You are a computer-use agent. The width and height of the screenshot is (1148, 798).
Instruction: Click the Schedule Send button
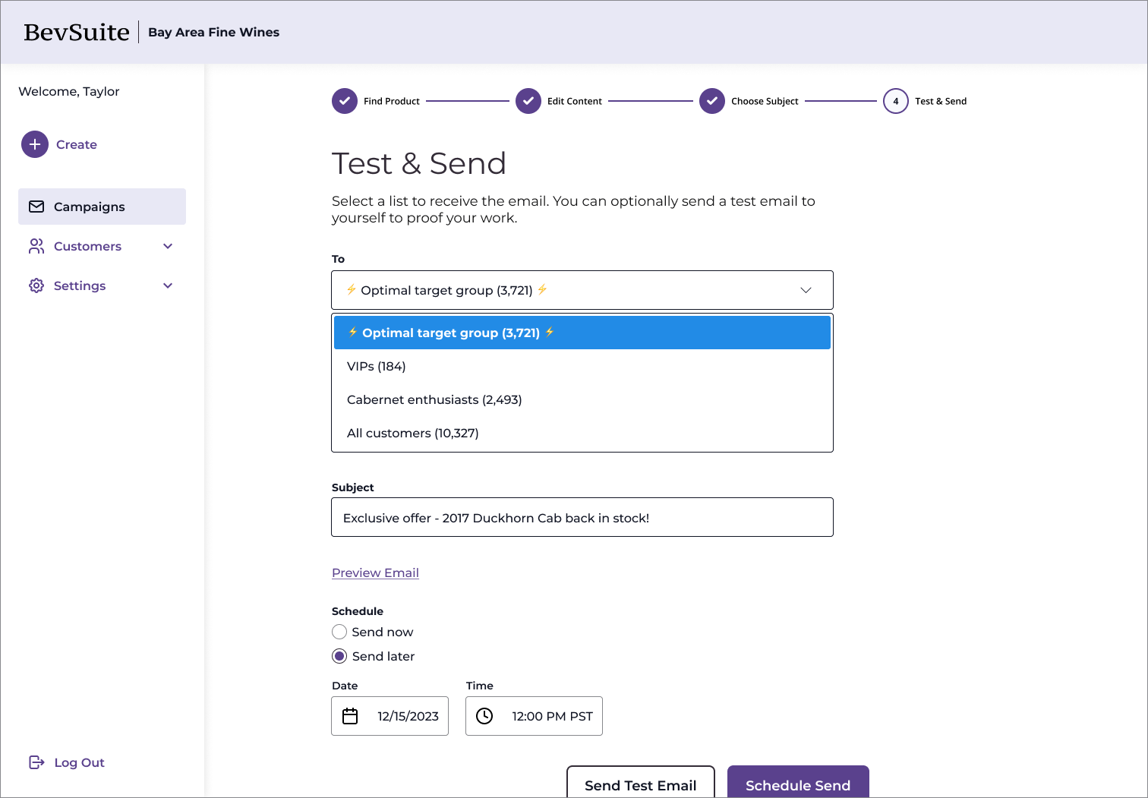pos(798,782)
